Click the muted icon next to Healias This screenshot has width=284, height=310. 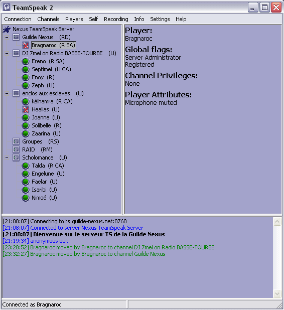[x=26, y=109]
